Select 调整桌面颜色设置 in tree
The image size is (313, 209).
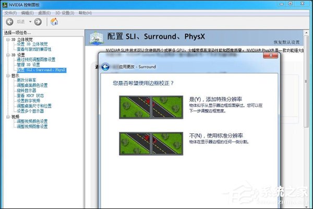[32, 85]
